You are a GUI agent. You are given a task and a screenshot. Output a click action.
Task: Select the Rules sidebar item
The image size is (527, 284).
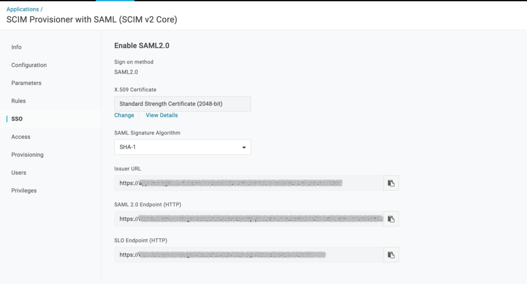coord(19,101)
